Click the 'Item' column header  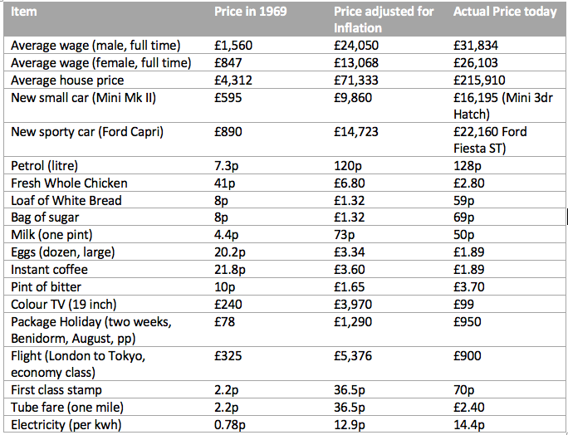(x=24, y=12)
